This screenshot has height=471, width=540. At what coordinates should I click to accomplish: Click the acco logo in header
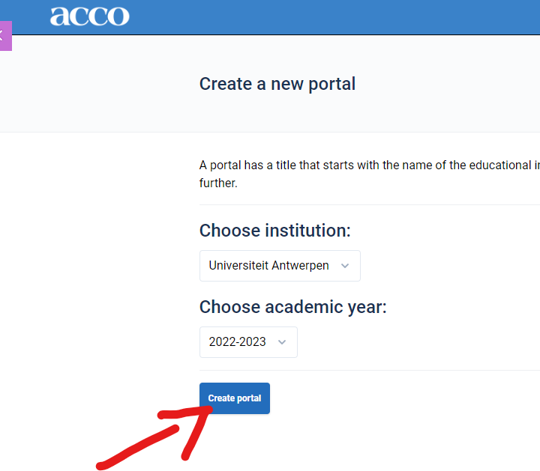(x=89, y=16)
